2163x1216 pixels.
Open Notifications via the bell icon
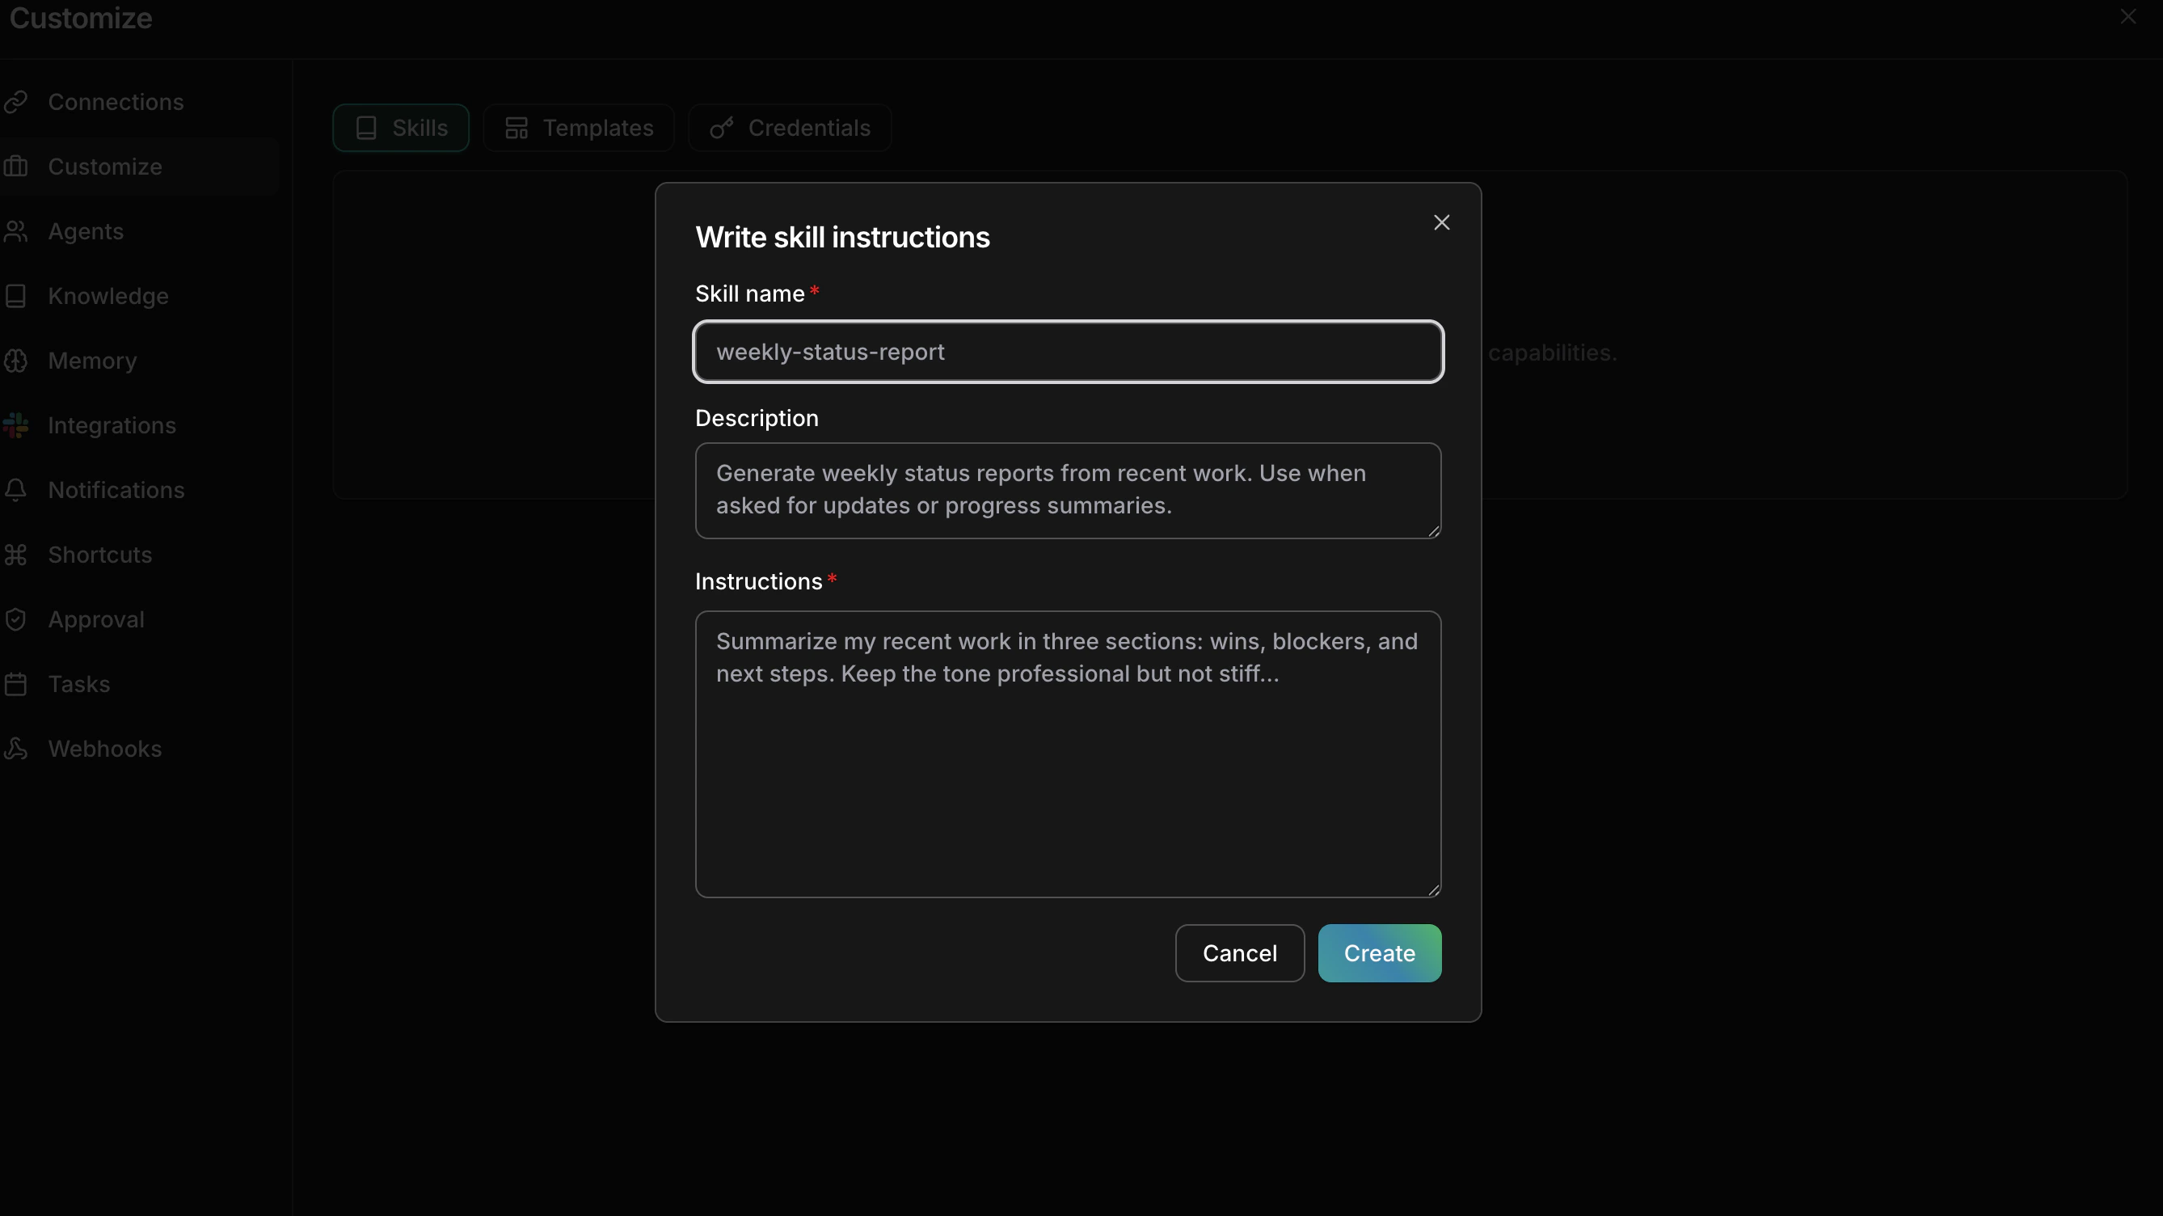coord(18,490)
